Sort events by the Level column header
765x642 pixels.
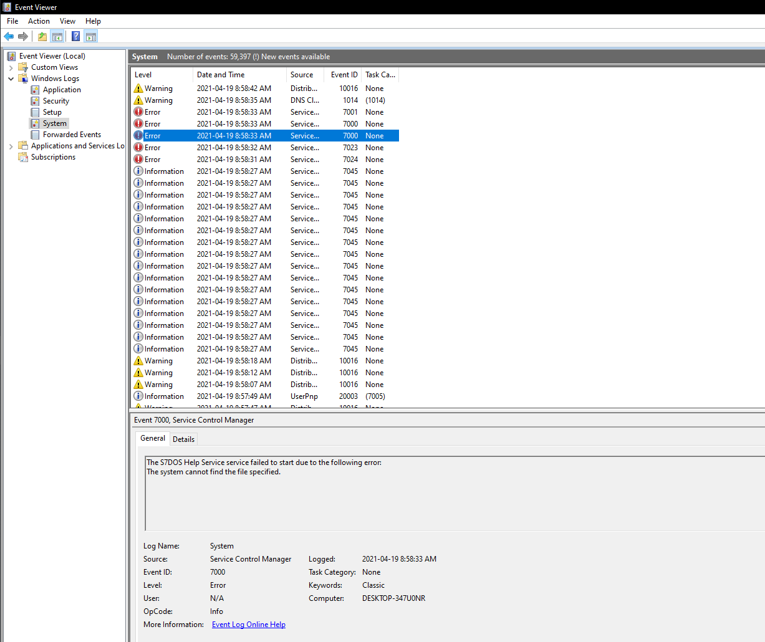(x=162, y=75)
